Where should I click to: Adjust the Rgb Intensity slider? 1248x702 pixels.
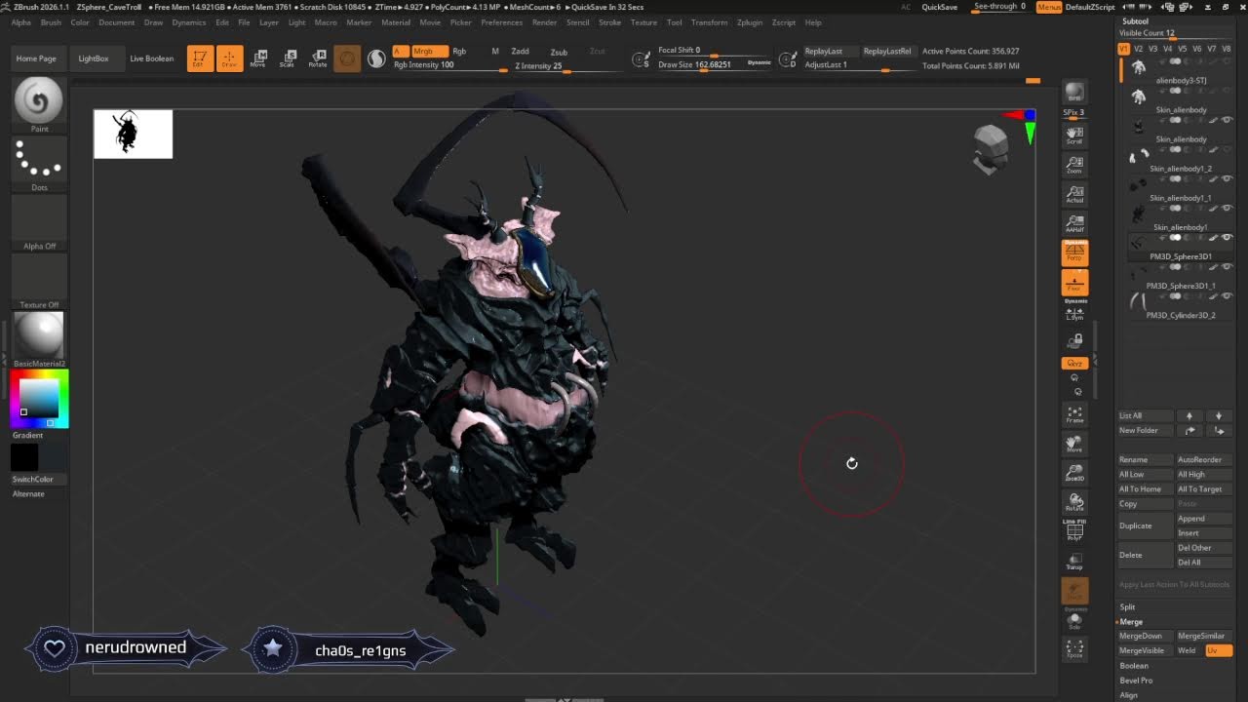[448, 65]
